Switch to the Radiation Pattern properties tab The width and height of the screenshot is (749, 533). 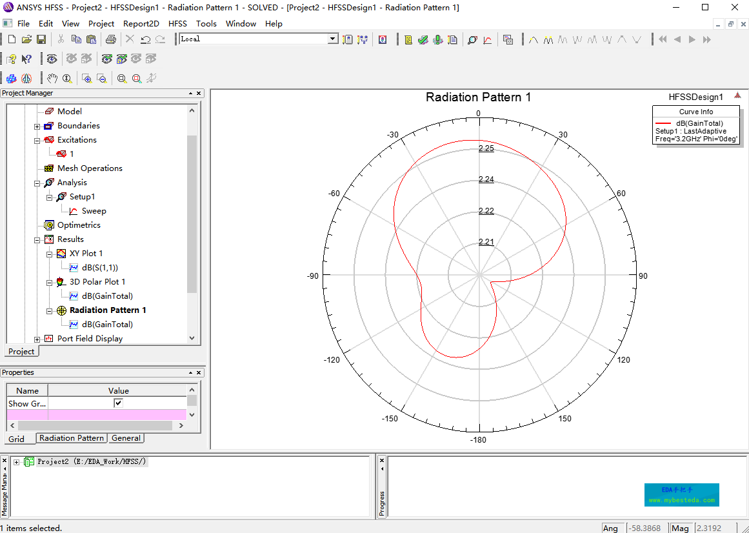[72, 438]
